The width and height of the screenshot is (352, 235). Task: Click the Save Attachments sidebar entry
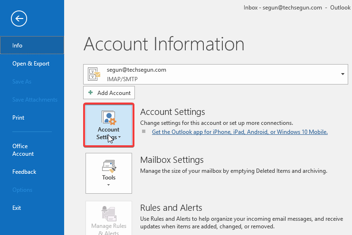coord(35,100)
